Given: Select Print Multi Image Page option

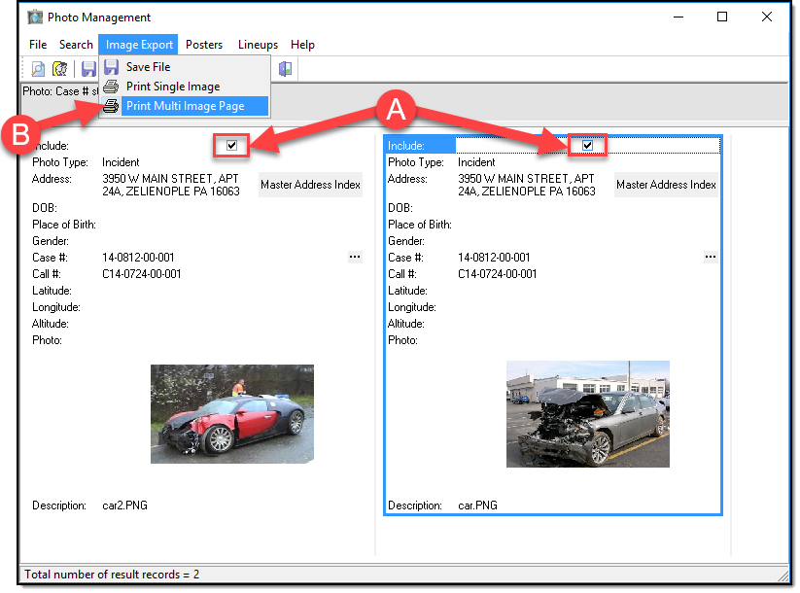Looking at the screenshot, I should (x=185, y=106).
